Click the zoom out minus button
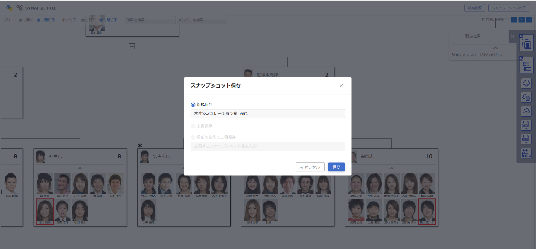 click(529, 20)
